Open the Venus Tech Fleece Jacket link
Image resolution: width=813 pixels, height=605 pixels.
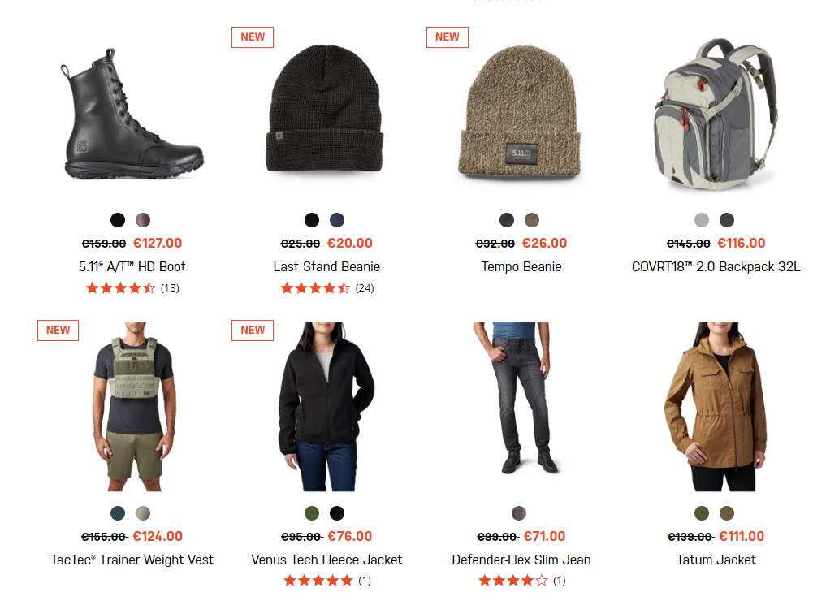[x=326, y=560]
